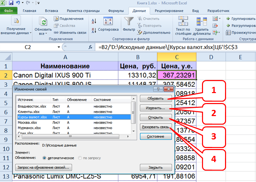Image resolution: width=256 pixels, height=182 pixels.
Task: Select Москва.xlsx in the links list
Action: point(27,123)
